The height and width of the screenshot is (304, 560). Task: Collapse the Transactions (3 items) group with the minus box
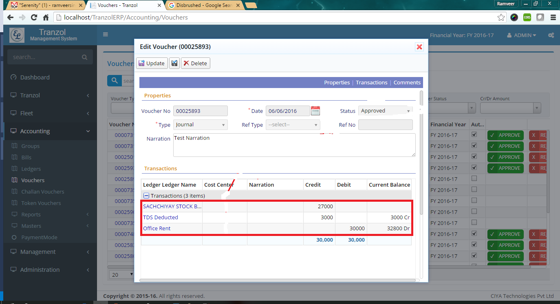click(x=146, y=195)
